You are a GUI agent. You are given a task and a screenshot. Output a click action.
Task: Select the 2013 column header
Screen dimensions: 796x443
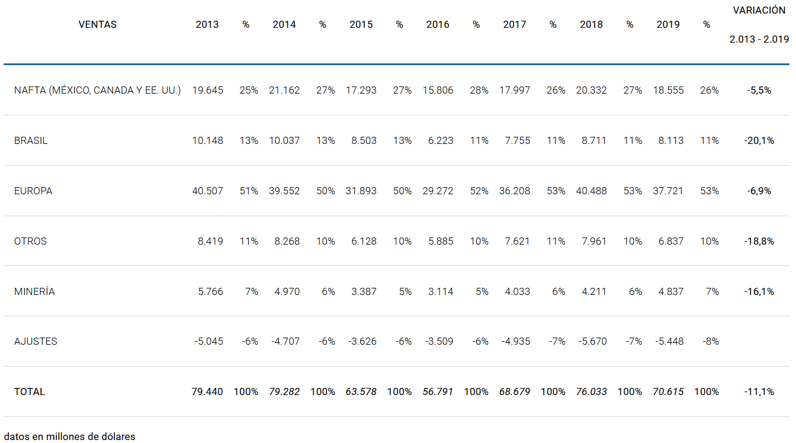(x=207, y=24)
